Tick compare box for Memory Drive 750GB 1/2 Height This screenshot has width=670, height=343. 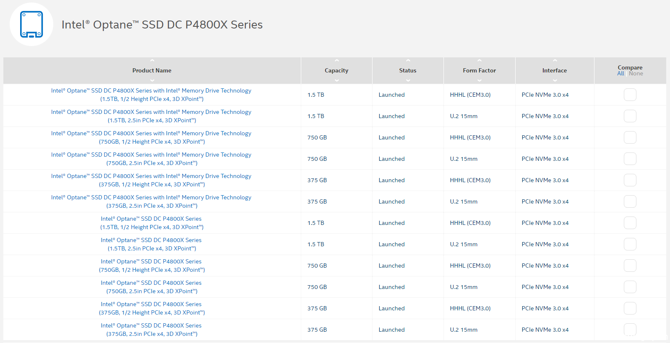click(630, 137)
